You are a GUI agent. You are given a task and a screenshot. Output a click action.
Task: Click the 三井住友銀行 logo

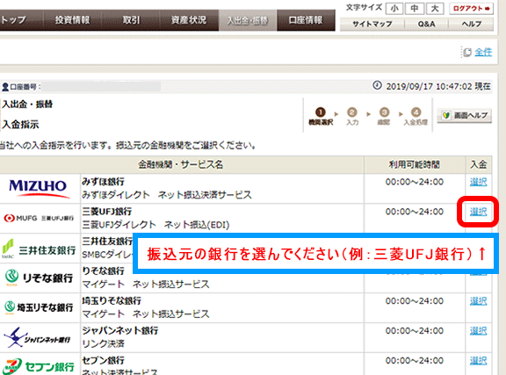(x=39, y=249)
